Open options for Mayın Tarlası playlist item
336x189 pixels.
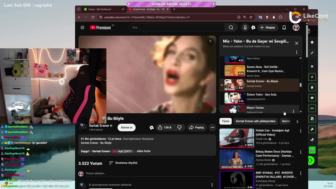pos(293,111)
